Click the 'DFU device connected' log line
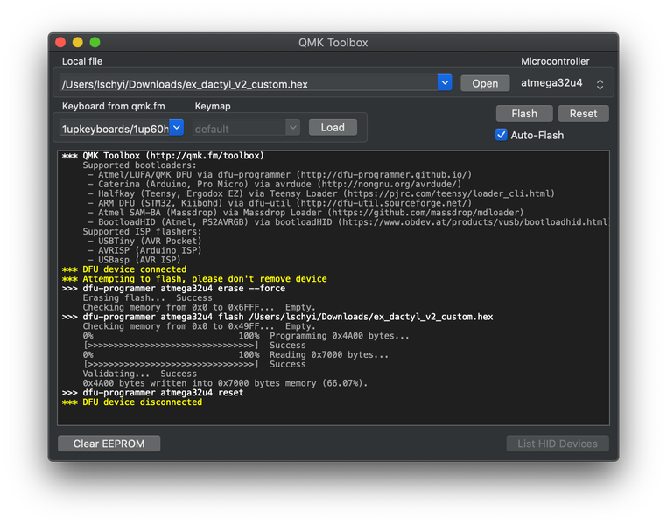The height and width of the screenshot is (525, 667). coord(124,269)
